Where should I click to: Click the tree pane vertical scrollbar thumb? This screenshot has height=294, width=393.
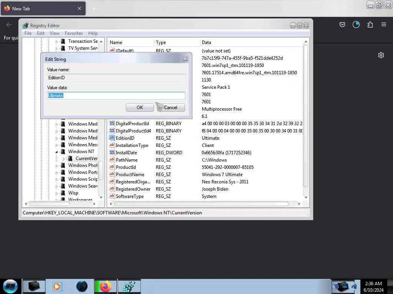click(x=101, y=171)
